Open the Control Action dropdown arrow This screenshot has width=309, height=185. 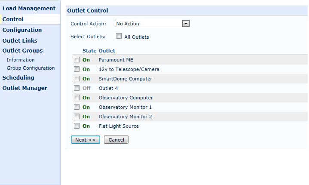click(x=186, y=24)
